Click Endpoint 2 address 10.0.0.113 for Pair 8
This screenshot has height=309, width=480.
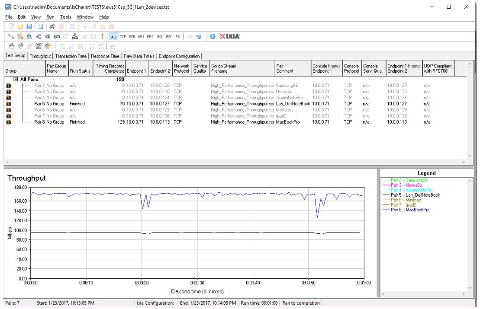(x=159, y=122)
